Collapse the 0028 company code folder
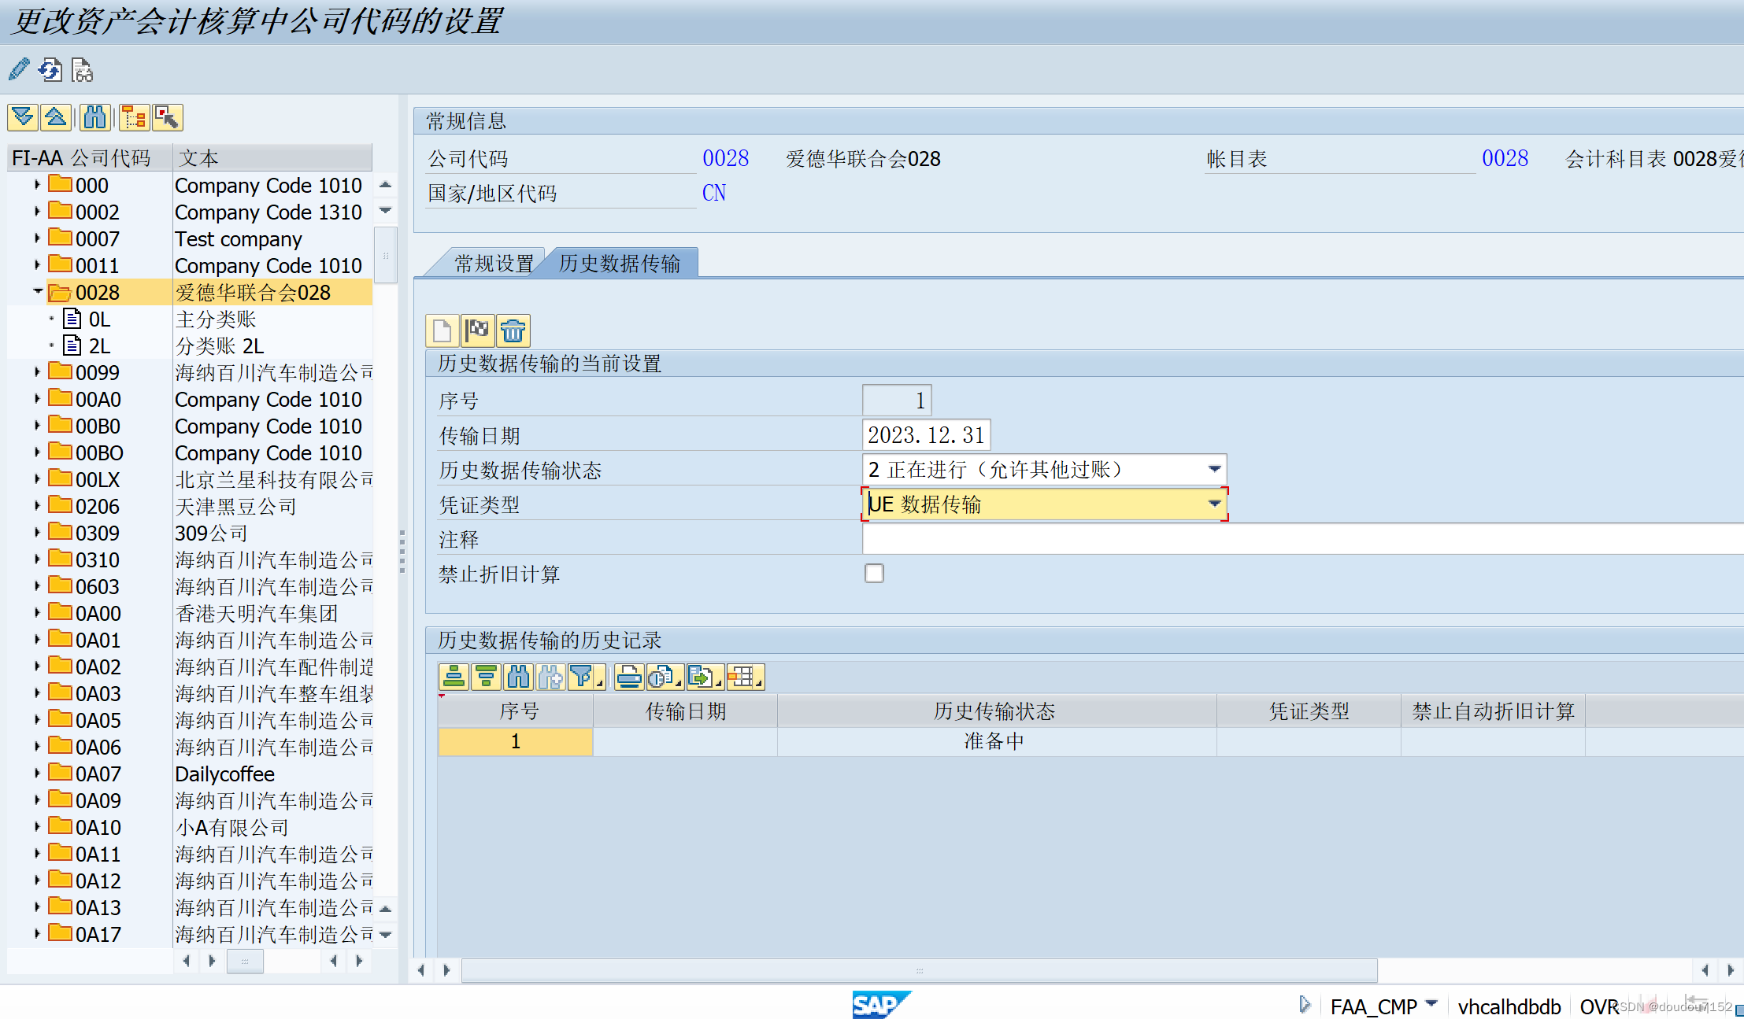The height and width of the screenshot is (1019, 1744). pyautogui.click(x=37, y=292)
